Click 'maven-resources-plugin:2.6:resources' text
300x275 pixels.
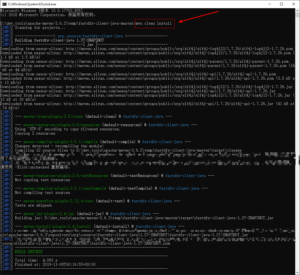(x=62, y=125)
